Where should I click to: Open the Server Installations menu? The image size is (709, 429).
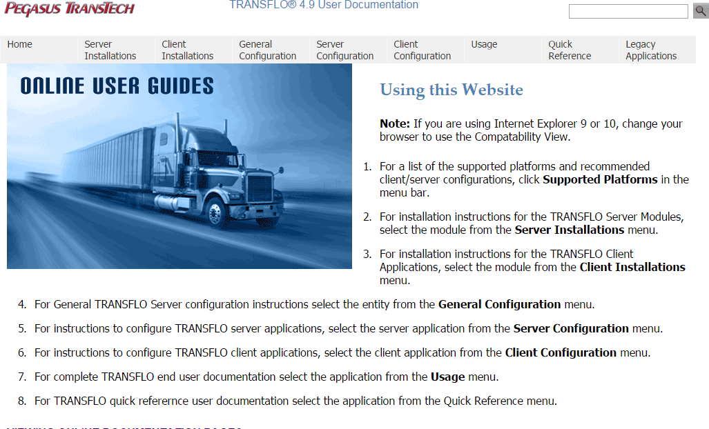point(109,49)
